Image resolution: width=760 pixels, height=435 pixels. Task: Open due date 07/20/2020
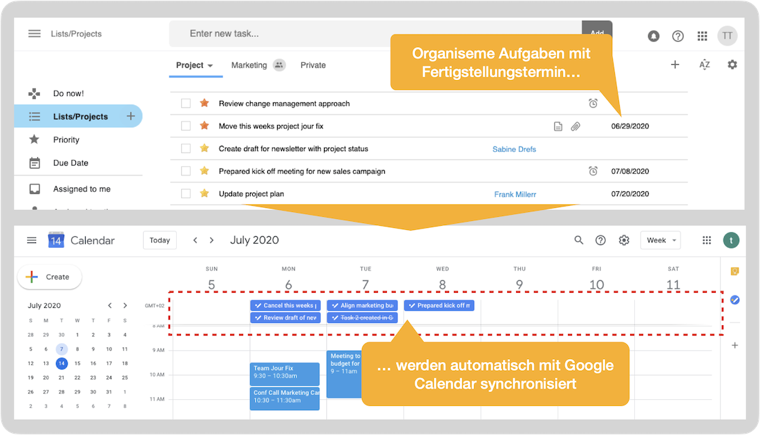coord(630,194)
